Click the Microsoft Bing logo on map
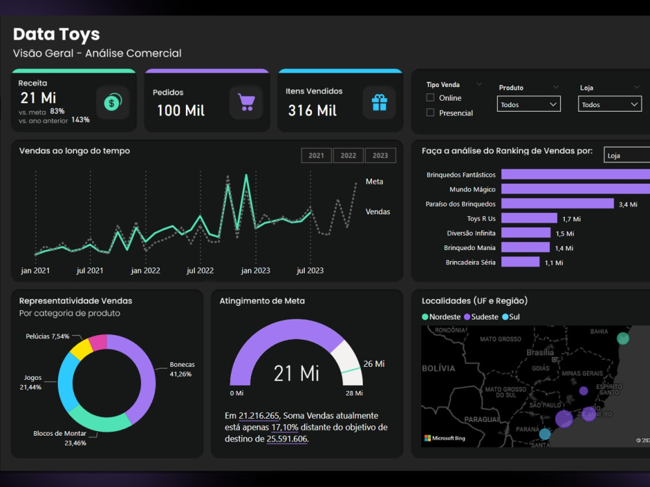The width and height of the screenshot is (650, 487). point(445,438)
